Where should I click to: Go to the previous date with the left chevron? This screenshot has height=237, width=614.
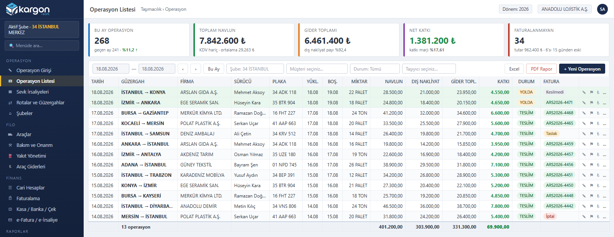pyautogui.click(x=183, y=69)
